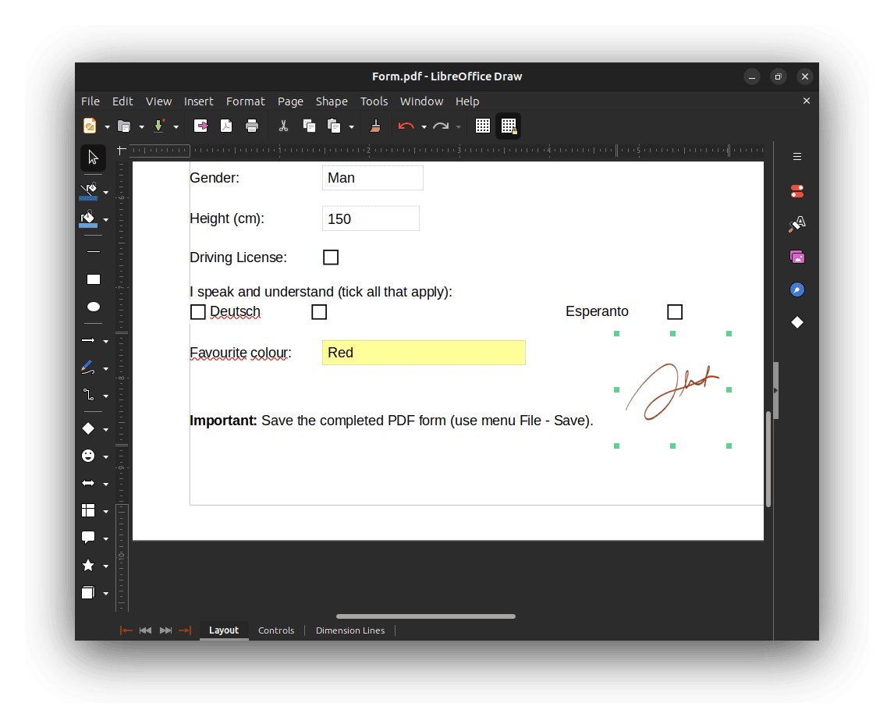Screen dimensions: 894x728
Task: Open the Shape menu
Action: [332, 101]
